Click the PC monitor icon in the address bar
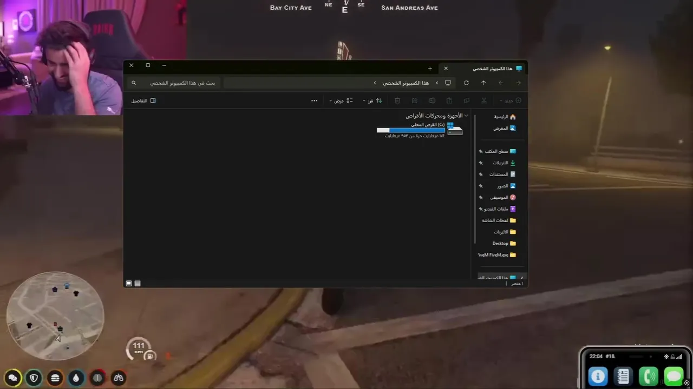 click(x=448, y=83)
